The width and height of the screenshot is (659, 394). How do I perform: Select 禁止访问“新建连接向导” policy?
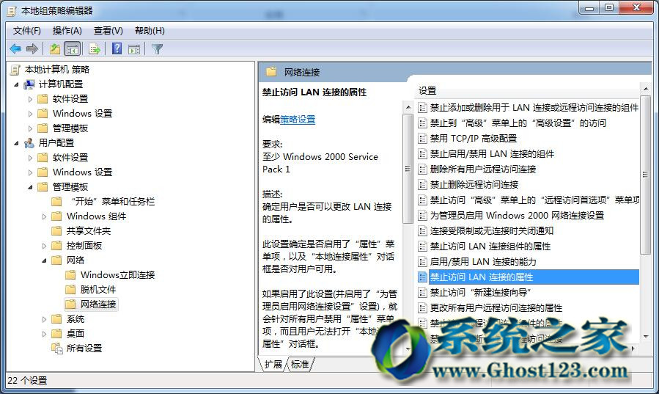480,292
